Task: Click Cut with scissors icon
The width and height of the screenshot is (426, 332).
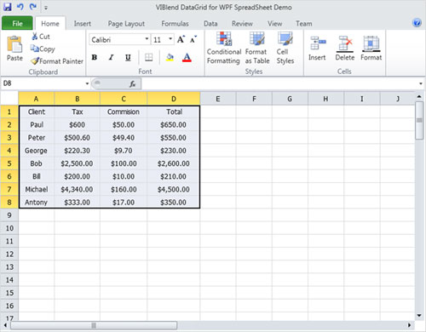Action: click(41, 37)
